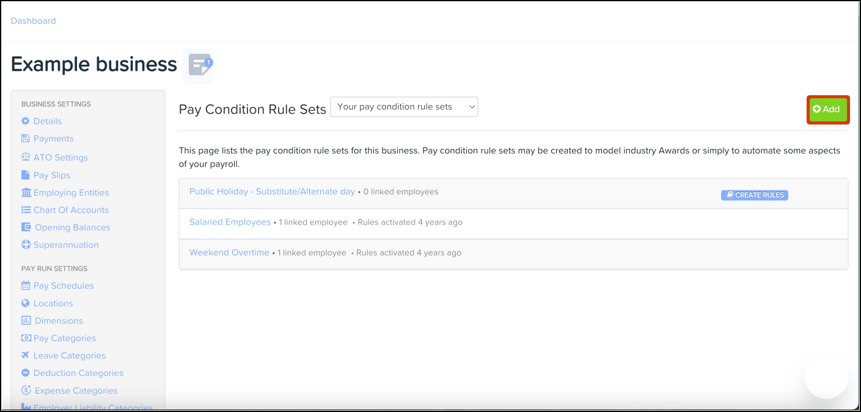Go to the Dashboard breadcrumb link
The image size is (861, 412).
pyautogui.click(x=34, y=21)
